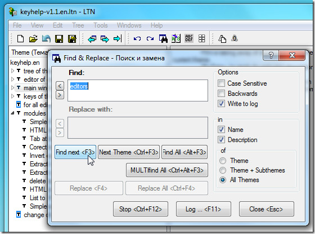Click the help question mark button
The height and width of the screenshot is (234, 315).
point(271,55)
